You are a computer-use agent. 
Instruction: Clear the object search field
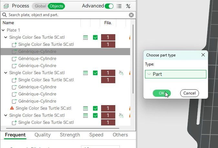[x=131, y=15]
